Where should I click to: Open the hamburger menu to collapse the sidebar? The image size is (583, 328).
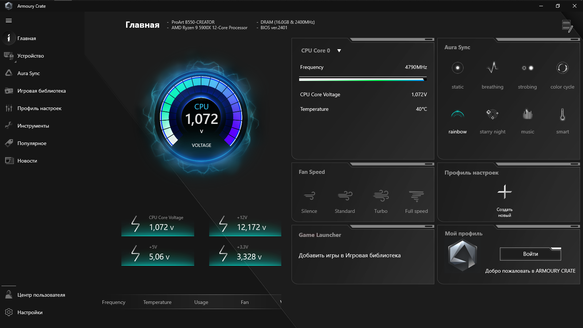pos(9,21)
